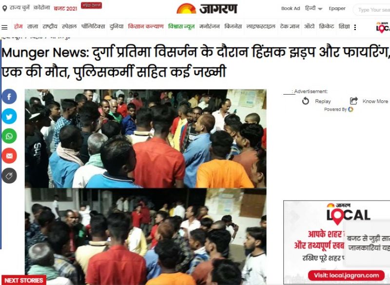Viewport: 390px width, 285px height.
Task: Select the क्रिकेट navigation tab
Action: click(x=326, y=26)
